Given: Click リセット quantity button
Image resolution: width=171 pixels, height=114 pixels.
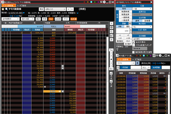Looking at the screenshot, I should (128, 41).
